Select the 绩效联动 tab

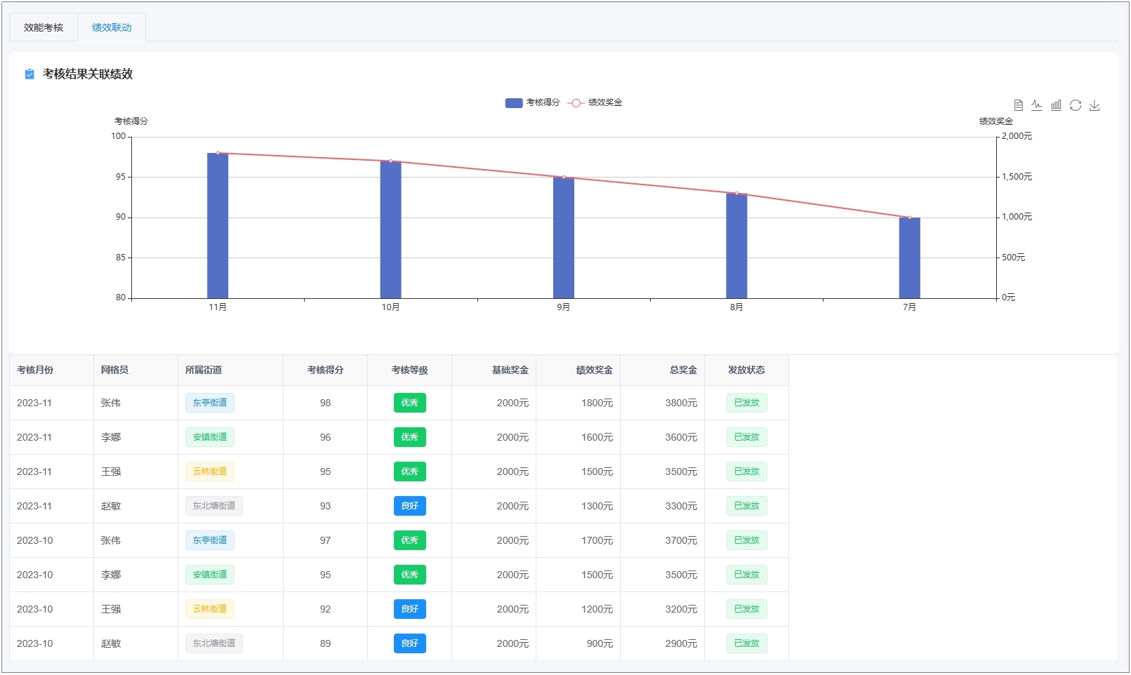point(112,27)
